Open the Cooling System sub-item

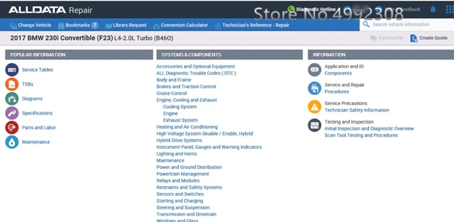180,106
